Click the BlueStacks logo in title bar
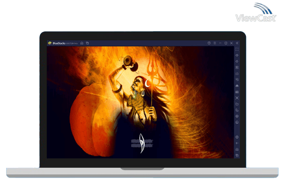This screenshot has width=282, height=194. click(x=50, y=43)
